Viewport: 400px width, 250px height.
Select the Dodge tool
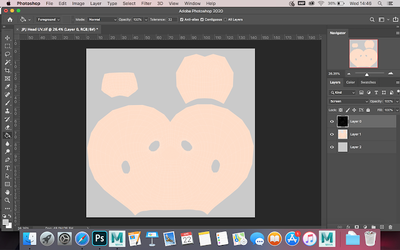pos(7,151)
